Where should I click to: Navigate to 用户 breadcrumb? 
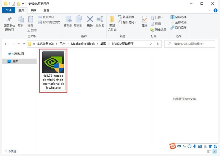tap(62, 44)
